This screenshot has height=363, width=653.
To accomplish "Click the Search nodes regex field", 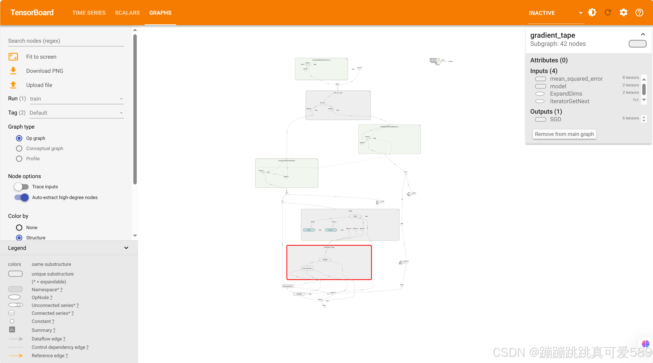I will point(66,41).
